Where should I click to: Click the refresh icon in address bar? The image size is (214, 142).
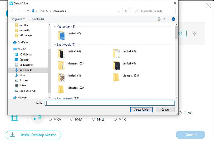(126, 11)
